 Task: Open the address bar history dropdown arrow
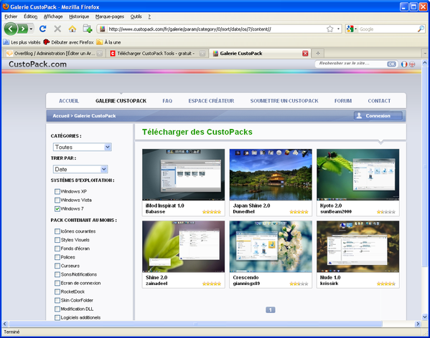pyautogui.click(x=338, y=29)
